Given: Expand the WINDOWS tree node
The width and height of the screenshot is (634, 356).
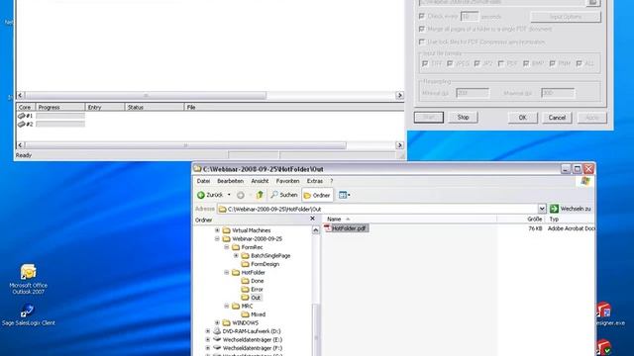Looking at the screenshot, I should (x=217, y=323).
